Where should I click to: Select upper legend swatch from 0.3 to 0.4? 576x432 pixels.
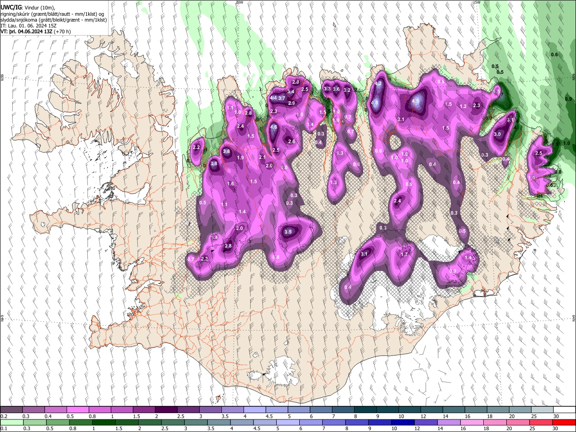[x=34, y=410]
